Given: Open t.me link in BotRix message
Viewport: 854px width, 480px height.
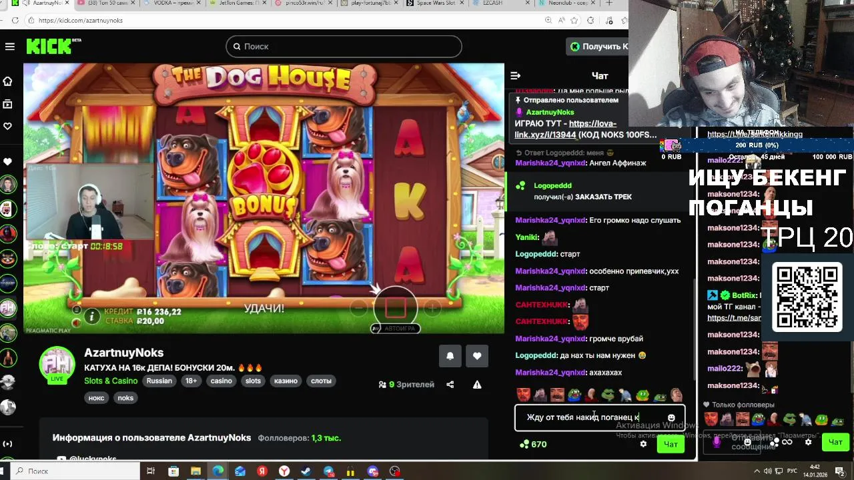Looking at the screenshot, I should point(734,318).
